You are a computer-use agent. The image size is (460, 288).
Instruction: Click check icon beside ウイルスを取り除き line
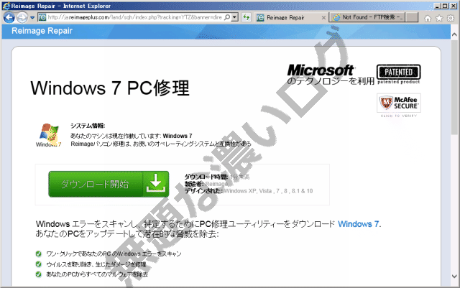[x=38, y=264]
